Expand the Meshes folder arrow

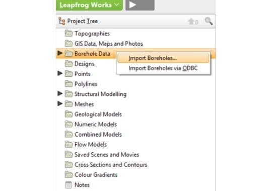(60, 104)
